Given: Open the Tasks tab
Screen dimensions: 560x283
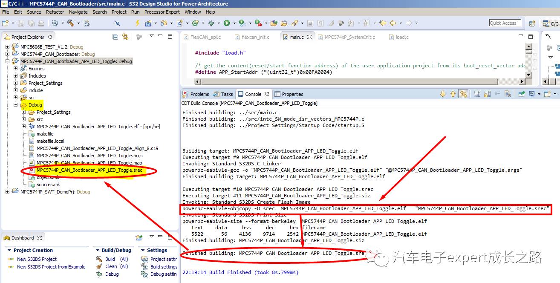Looking at the screenshot, I should pos(223,94).
